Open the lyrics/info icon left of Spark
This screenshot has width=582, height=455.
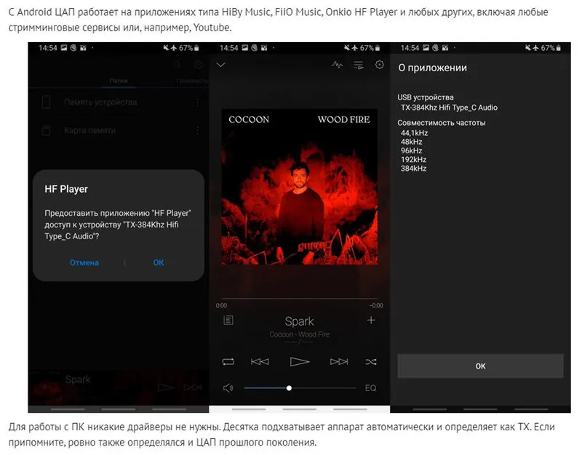[x=228, y=320]
